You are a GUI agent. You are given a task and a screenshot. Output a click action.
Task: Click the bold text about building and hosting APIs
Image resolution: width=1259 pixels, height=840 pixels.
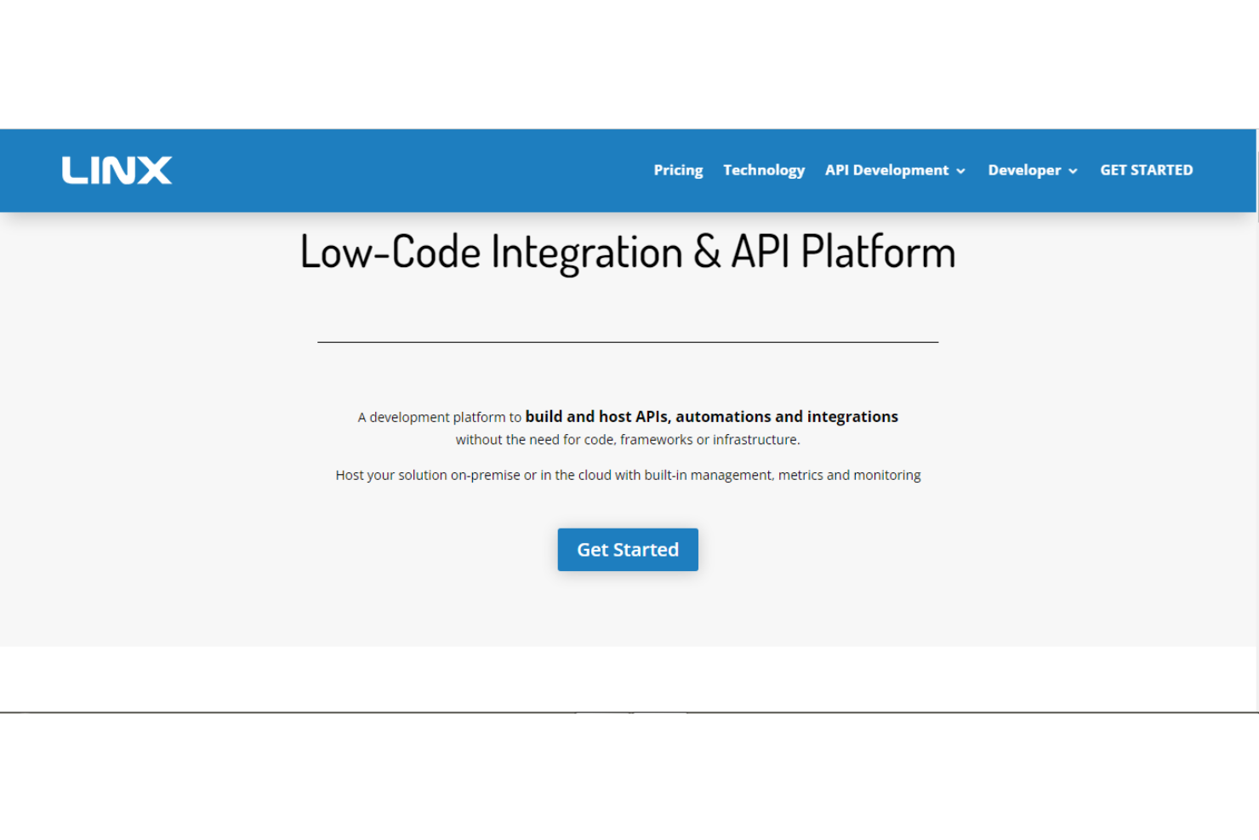711,416
